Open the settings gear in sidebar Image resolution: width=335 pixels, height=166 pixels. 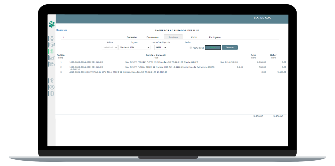[52, 39]
